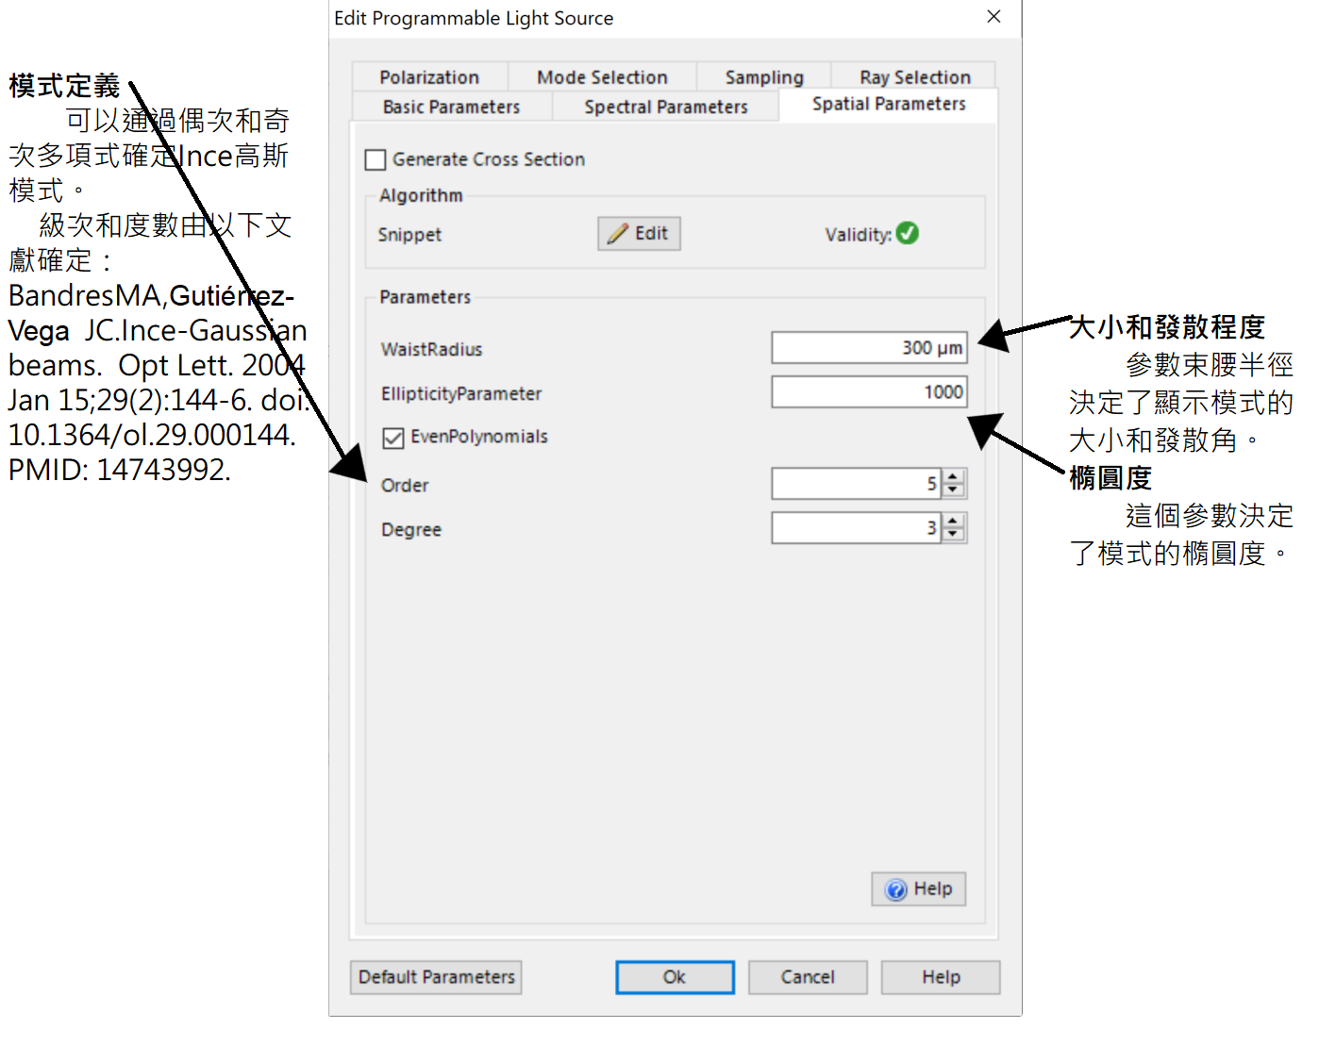
Task: Click the Degree value field
Action: point(856,528)
